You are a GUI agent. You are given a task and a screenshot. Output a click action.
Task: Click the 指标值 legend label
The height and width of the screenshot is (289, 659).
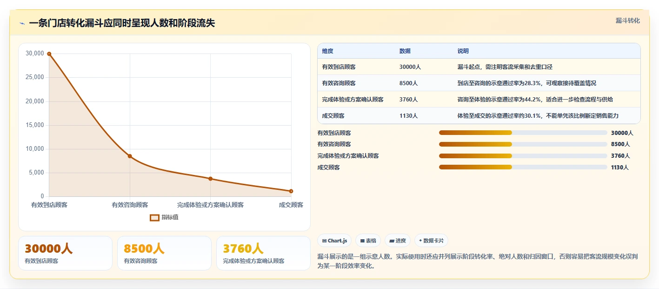(170, 217)
